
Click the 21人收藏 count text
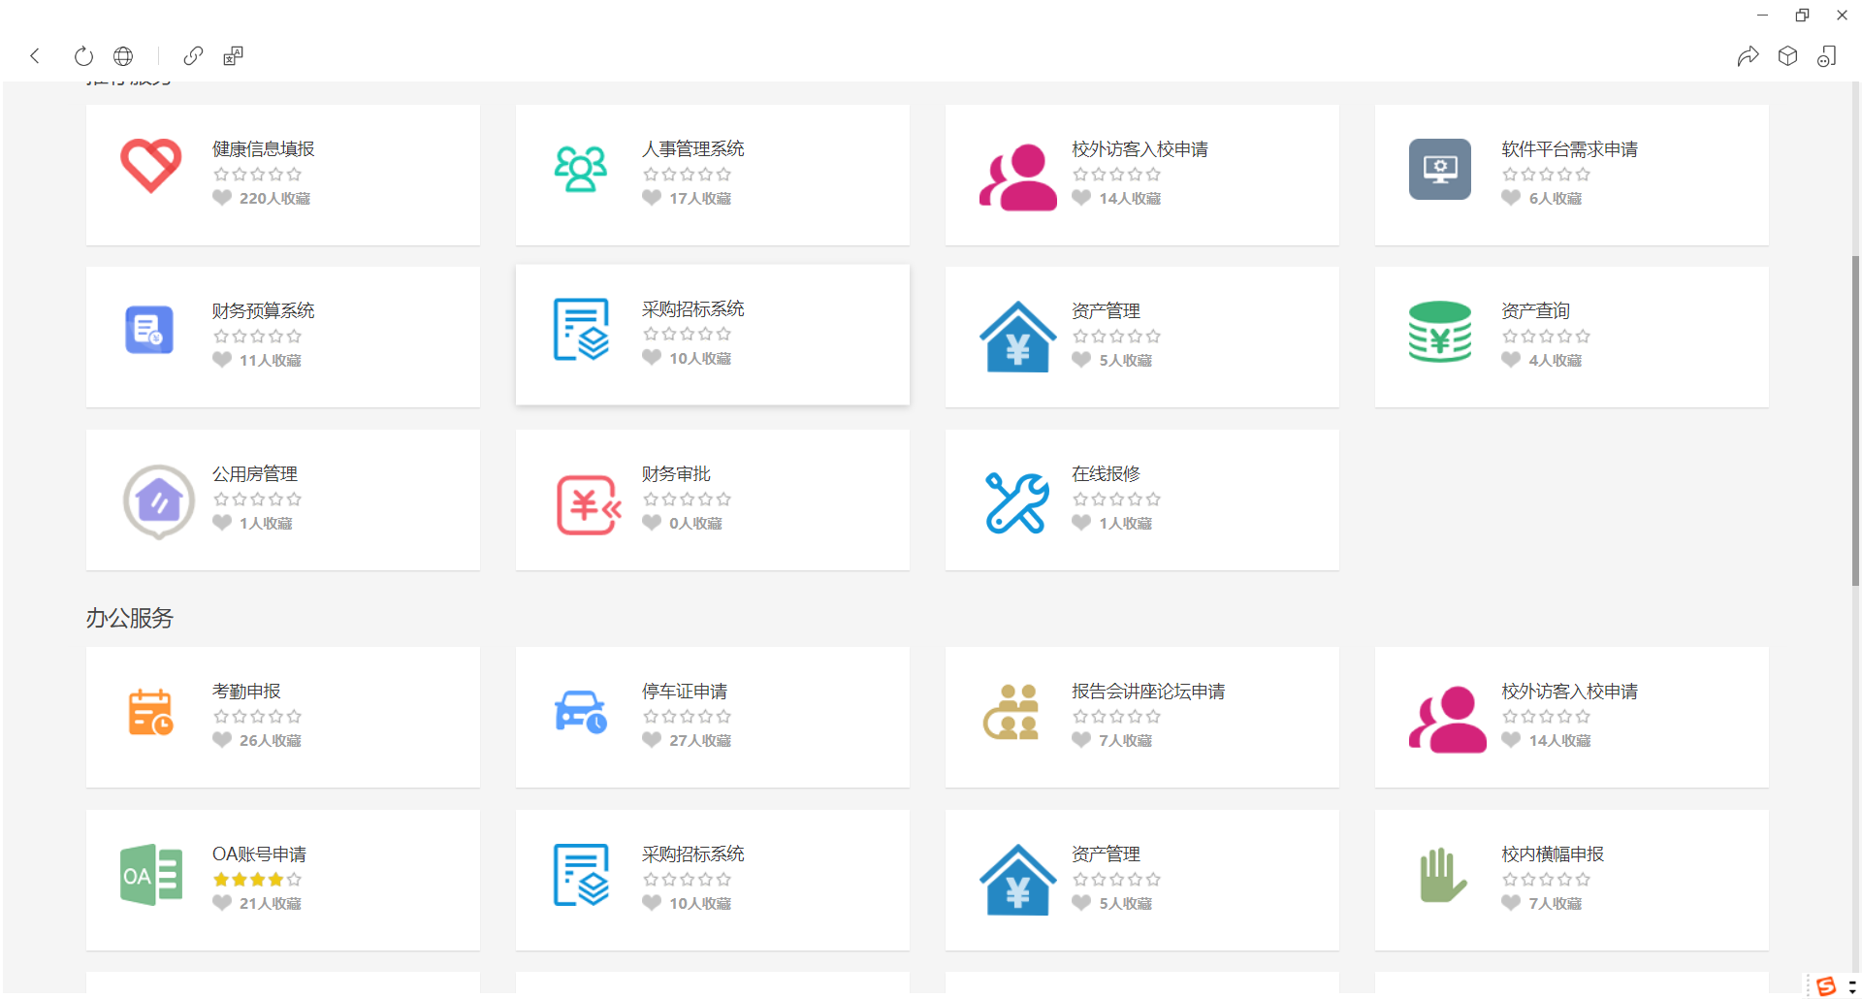coord(271,903)
